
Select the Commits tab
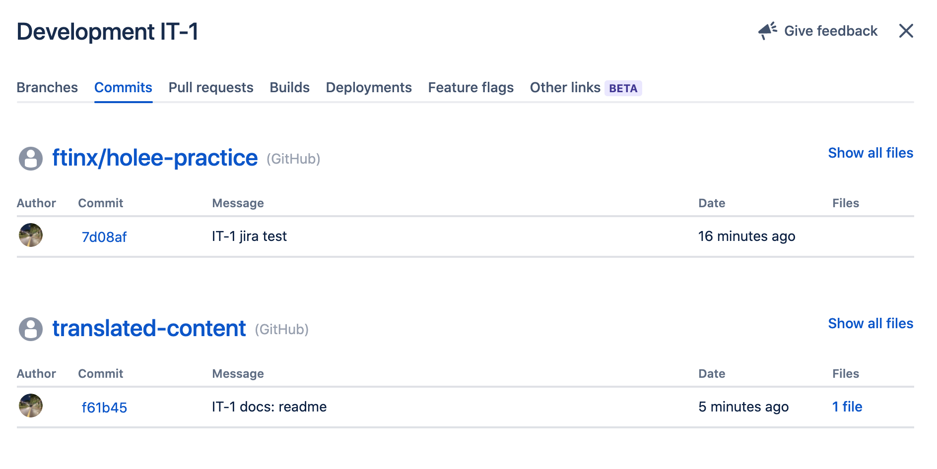pyautogui.click(x=123, y=88)
